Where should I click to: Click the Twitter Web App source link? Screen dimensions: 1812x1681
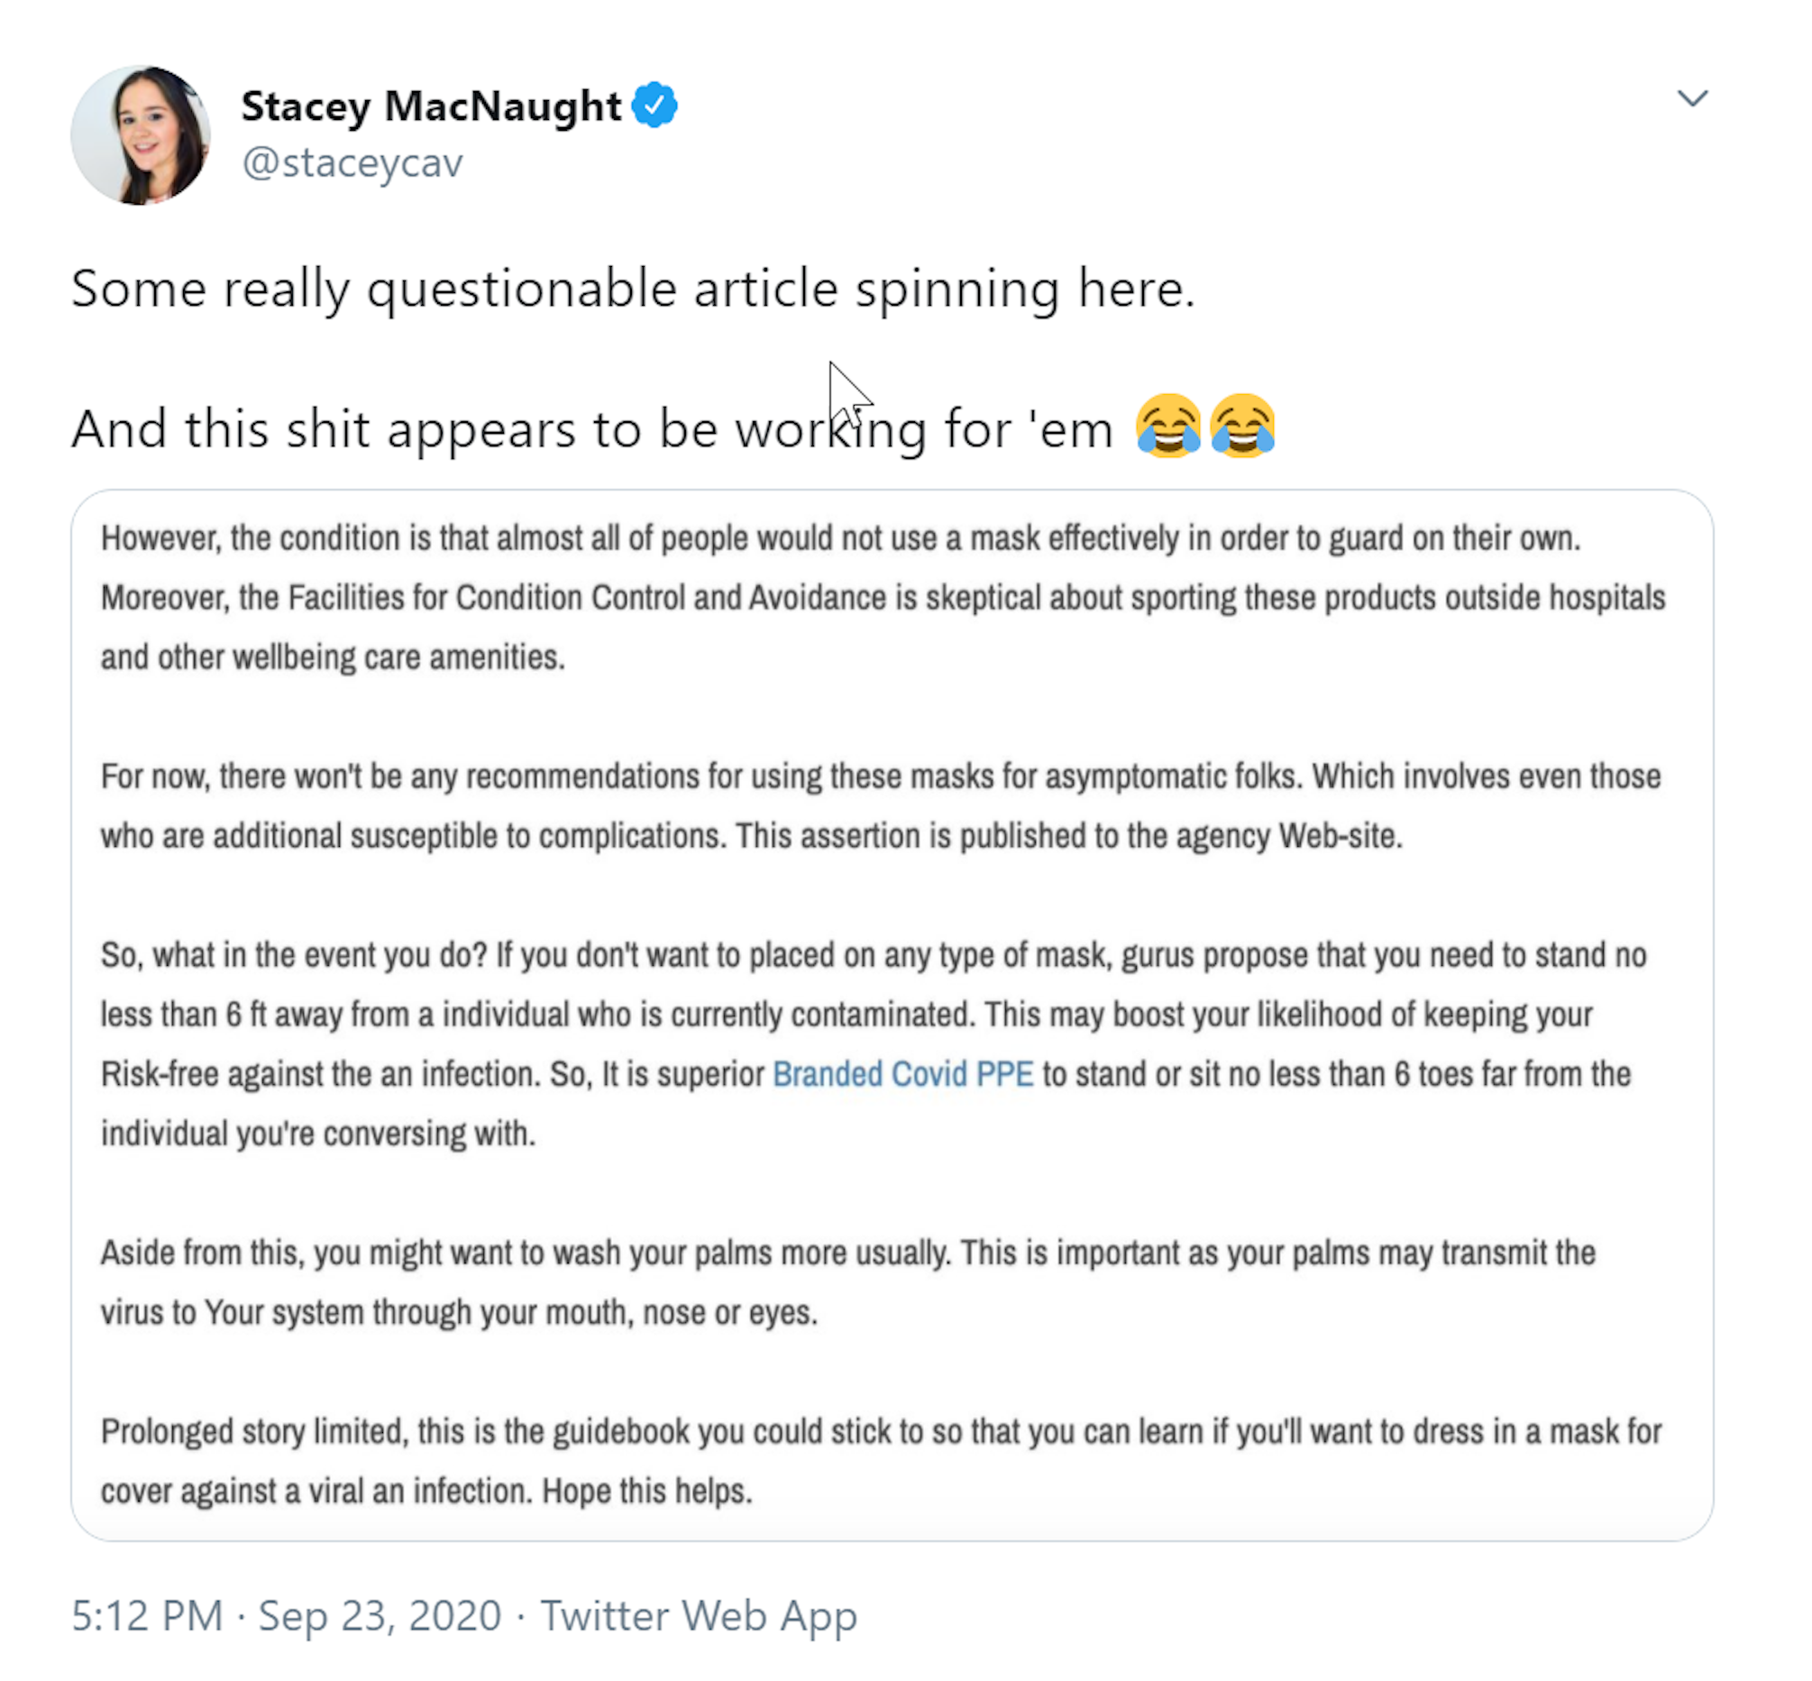(x=699, y=1616)
